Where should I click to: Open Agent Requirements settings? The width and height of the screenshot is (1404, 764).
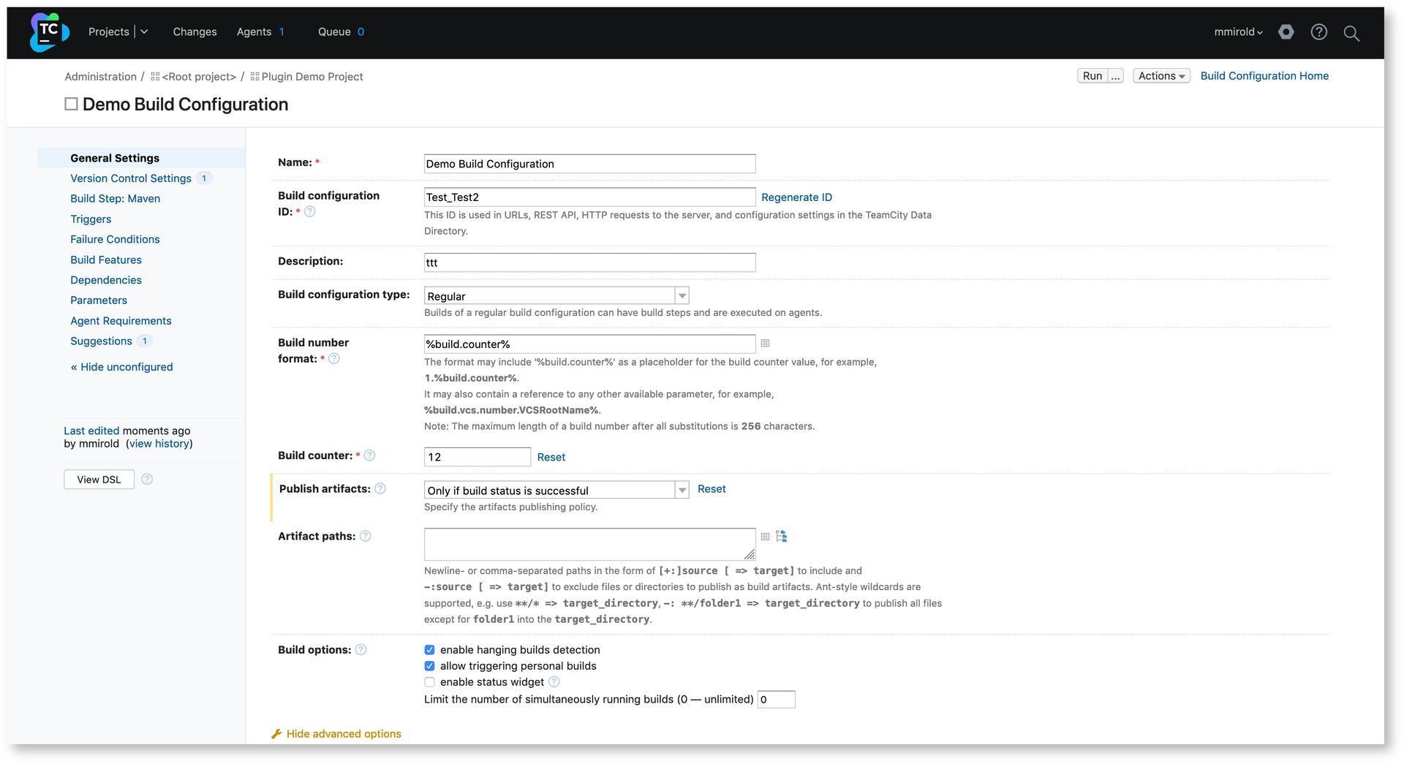click(121, 321)
